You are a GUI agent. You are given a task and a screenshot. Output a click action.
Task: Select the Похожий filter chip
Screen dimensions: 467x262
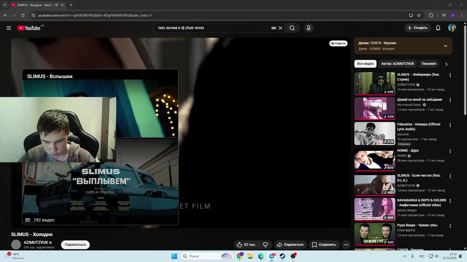pos(429,64)
